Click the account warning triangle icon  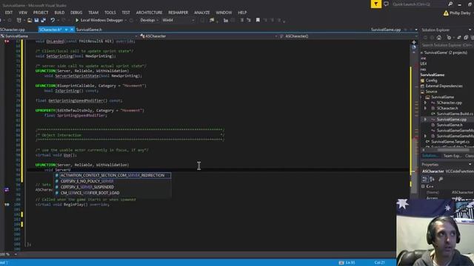click(x=446, y=13)
